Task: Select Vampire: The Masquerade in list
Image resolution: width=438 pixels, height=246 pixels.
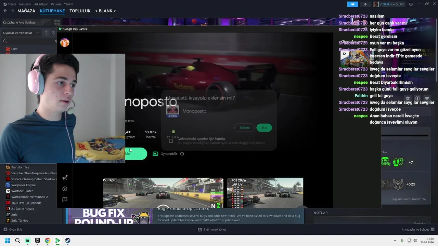Action: [31, 173]
